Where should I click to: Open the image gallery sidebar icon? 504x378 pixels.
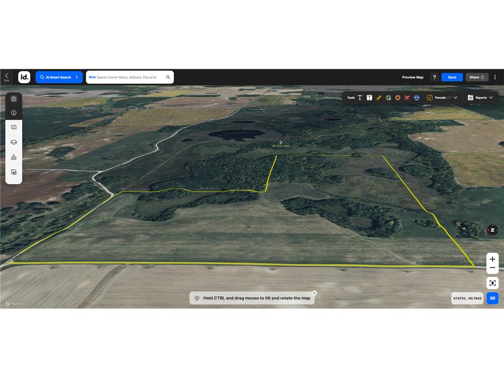click(13, 172)
